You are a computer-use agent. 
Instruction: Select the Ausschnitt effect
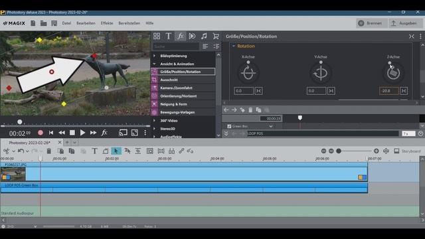pyautogui.click(x=183, y=80)
